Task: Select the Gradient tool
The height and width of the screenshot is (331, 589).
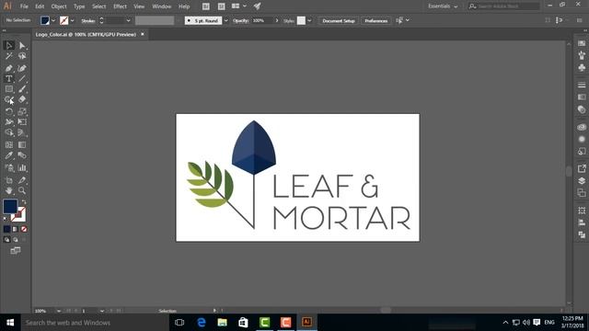Action: coord(22,145)
